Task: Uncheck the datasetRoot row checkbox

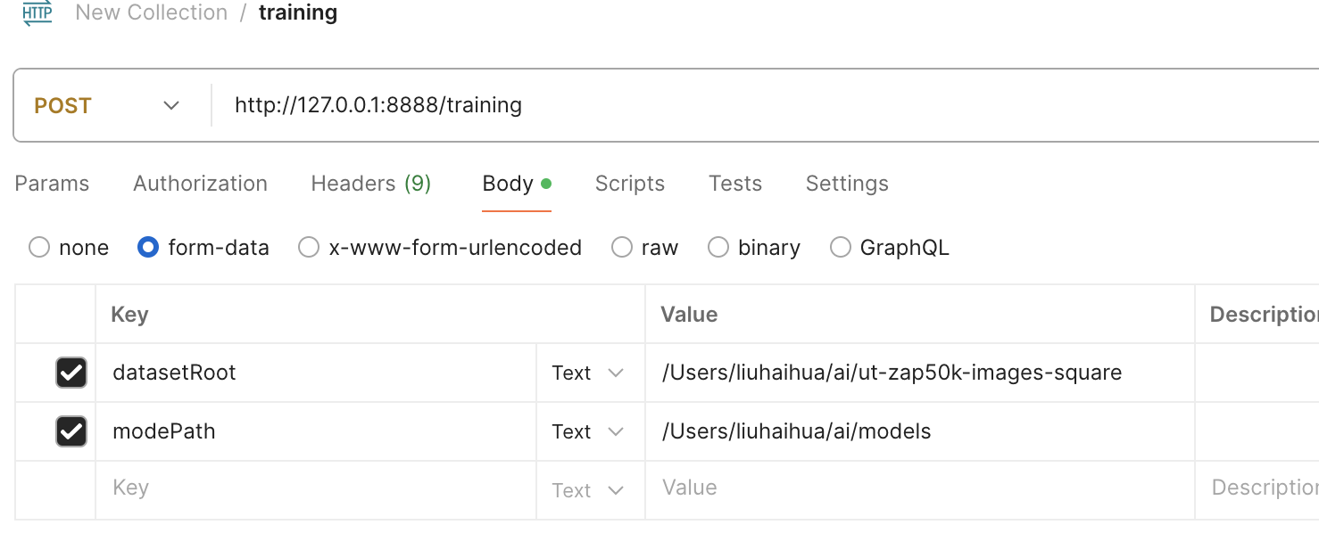Action: [x=71, y=373]
